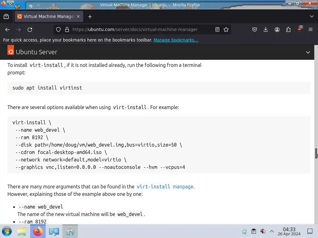Click the Ubuntu logo in the header
Screen dimensions: 318x238
pyautogui.click(x=11, y=50)
